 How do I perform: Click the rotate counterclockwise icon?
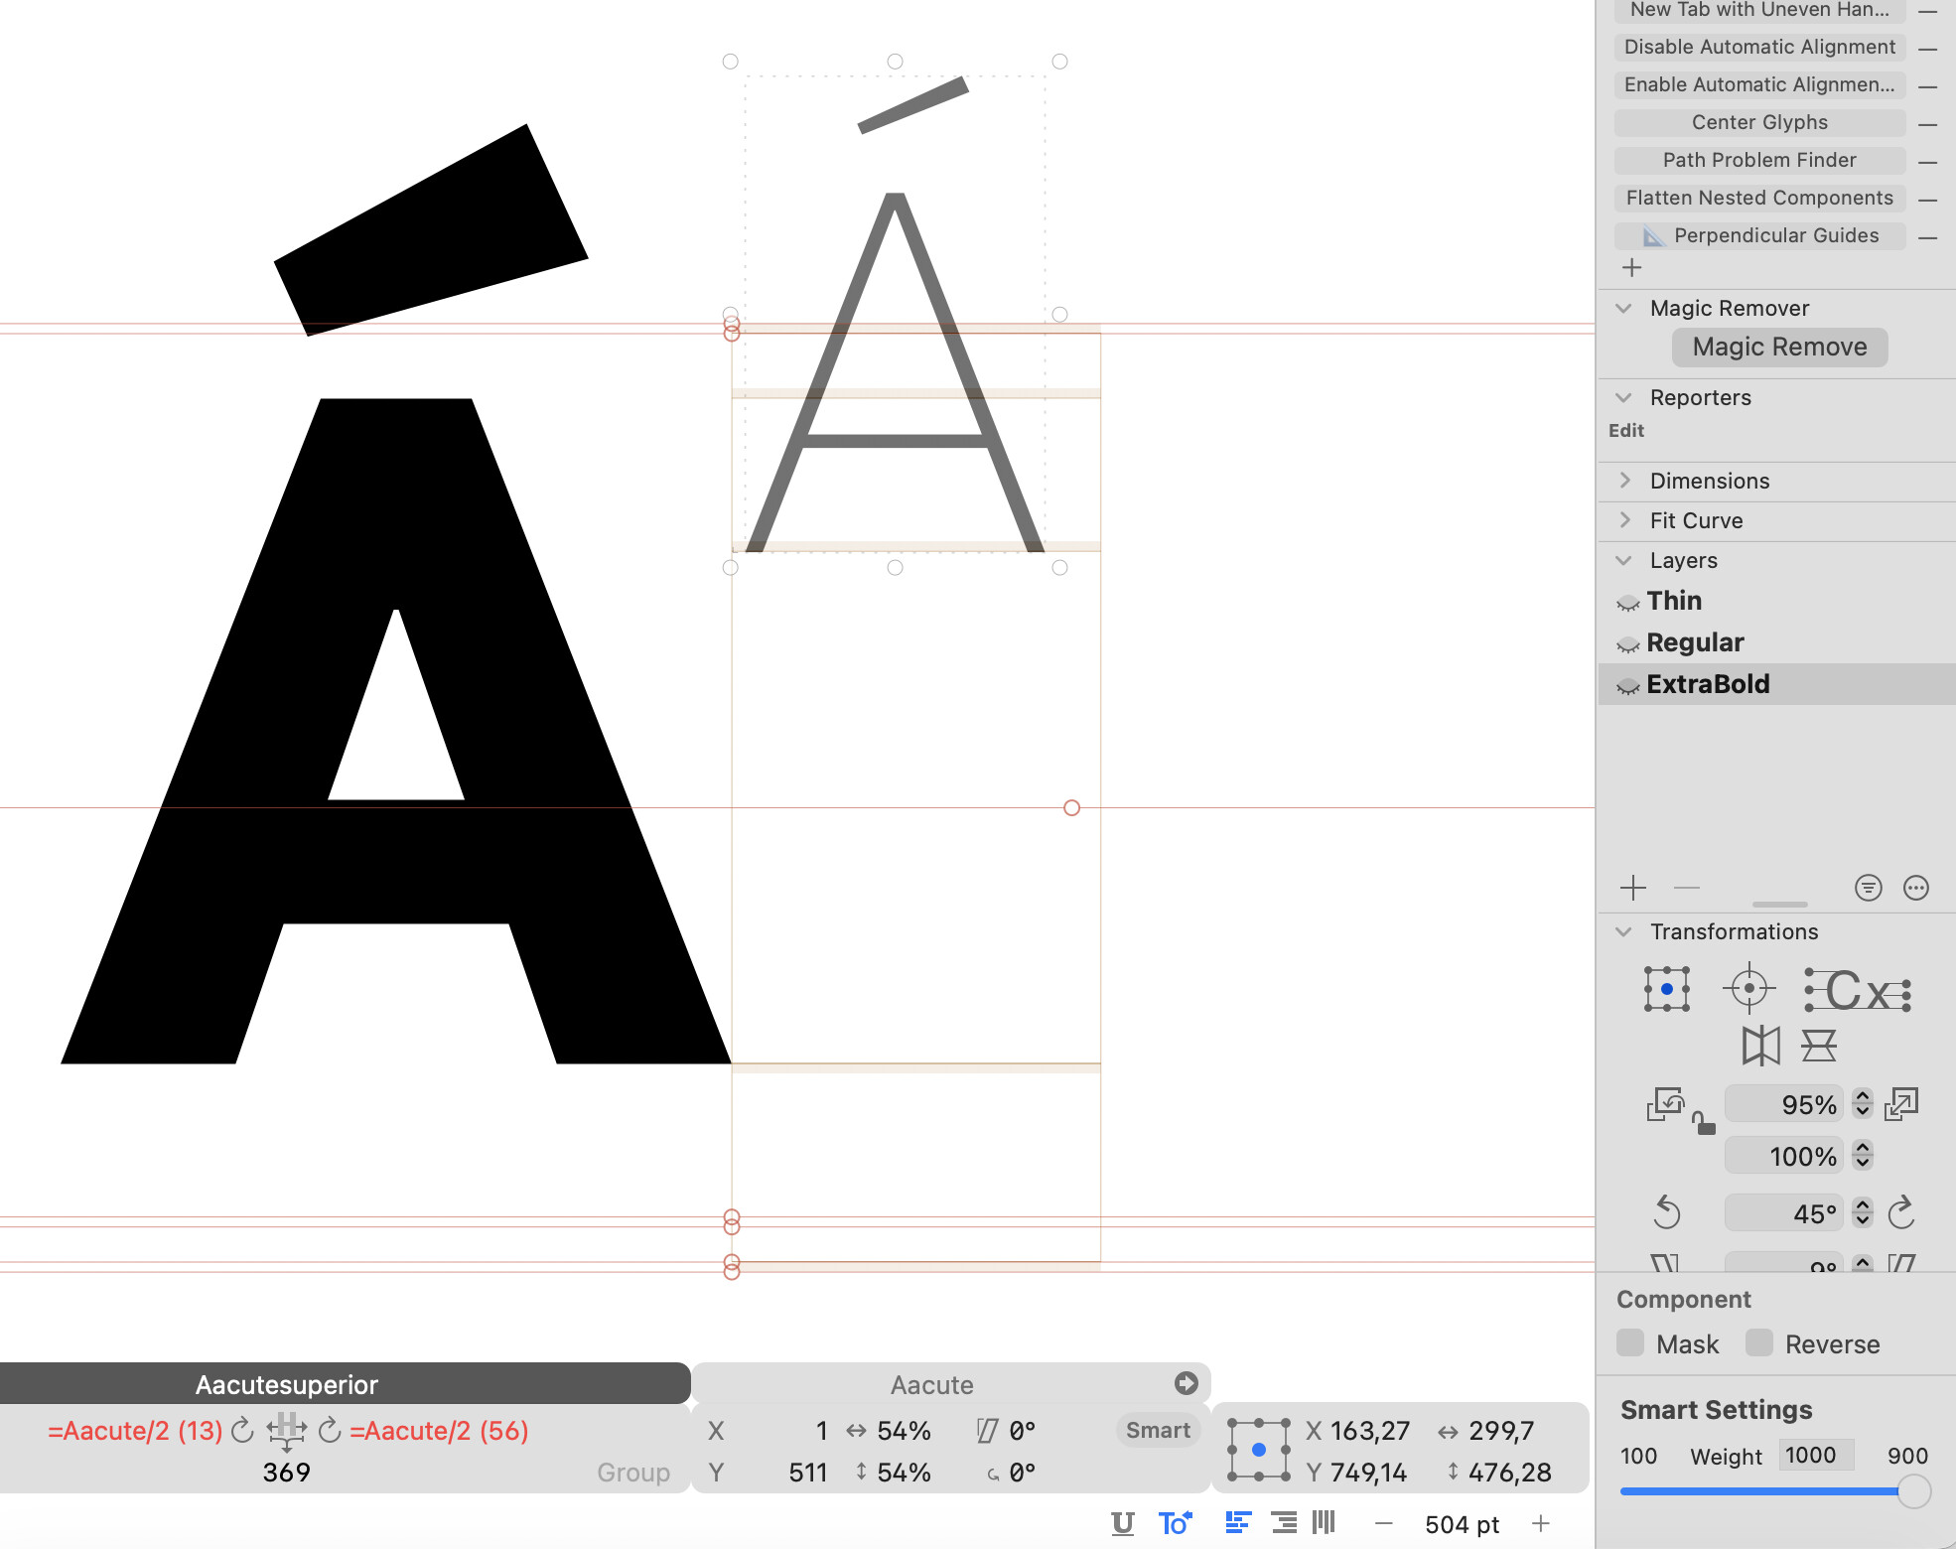1667,1212
